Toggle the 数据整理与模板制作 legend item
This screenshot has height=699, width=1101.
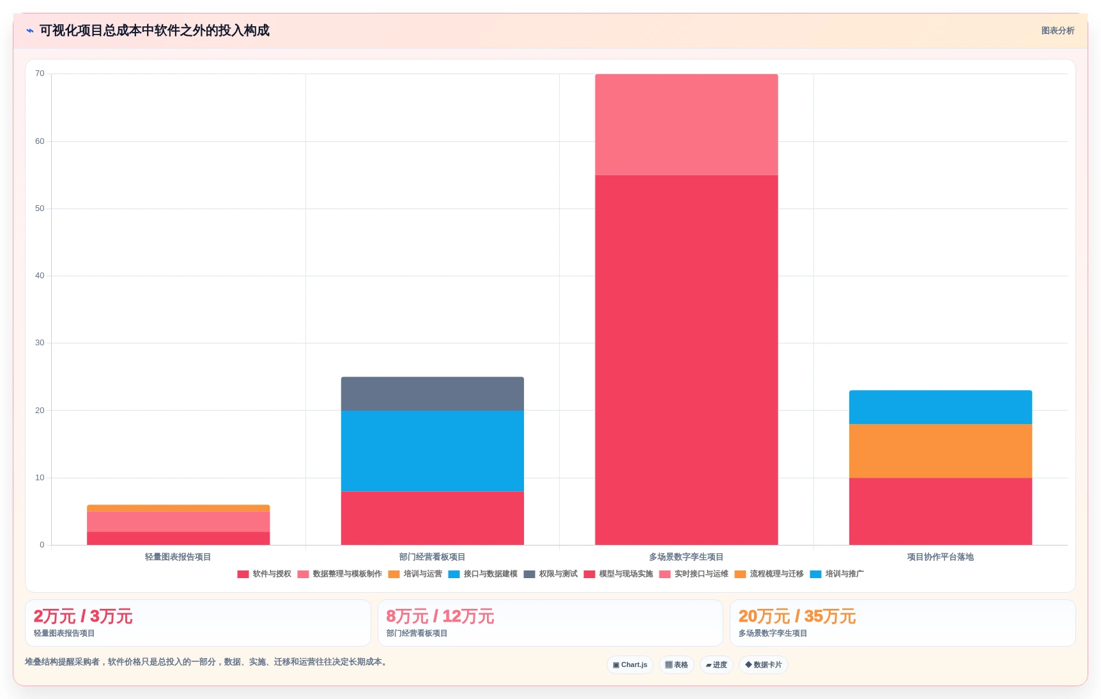(x=339, y=574)
